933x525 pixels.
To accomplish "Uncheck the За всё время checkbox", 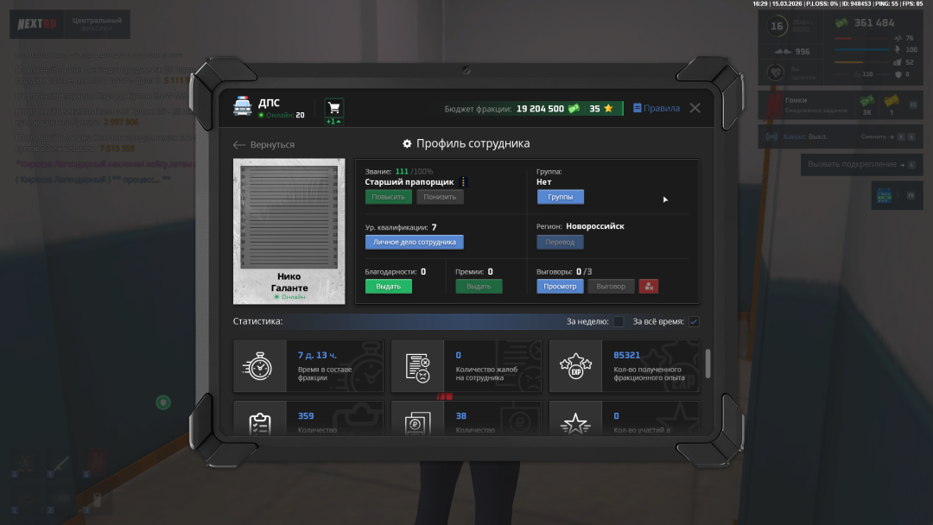I will click(x=694, y=322).
